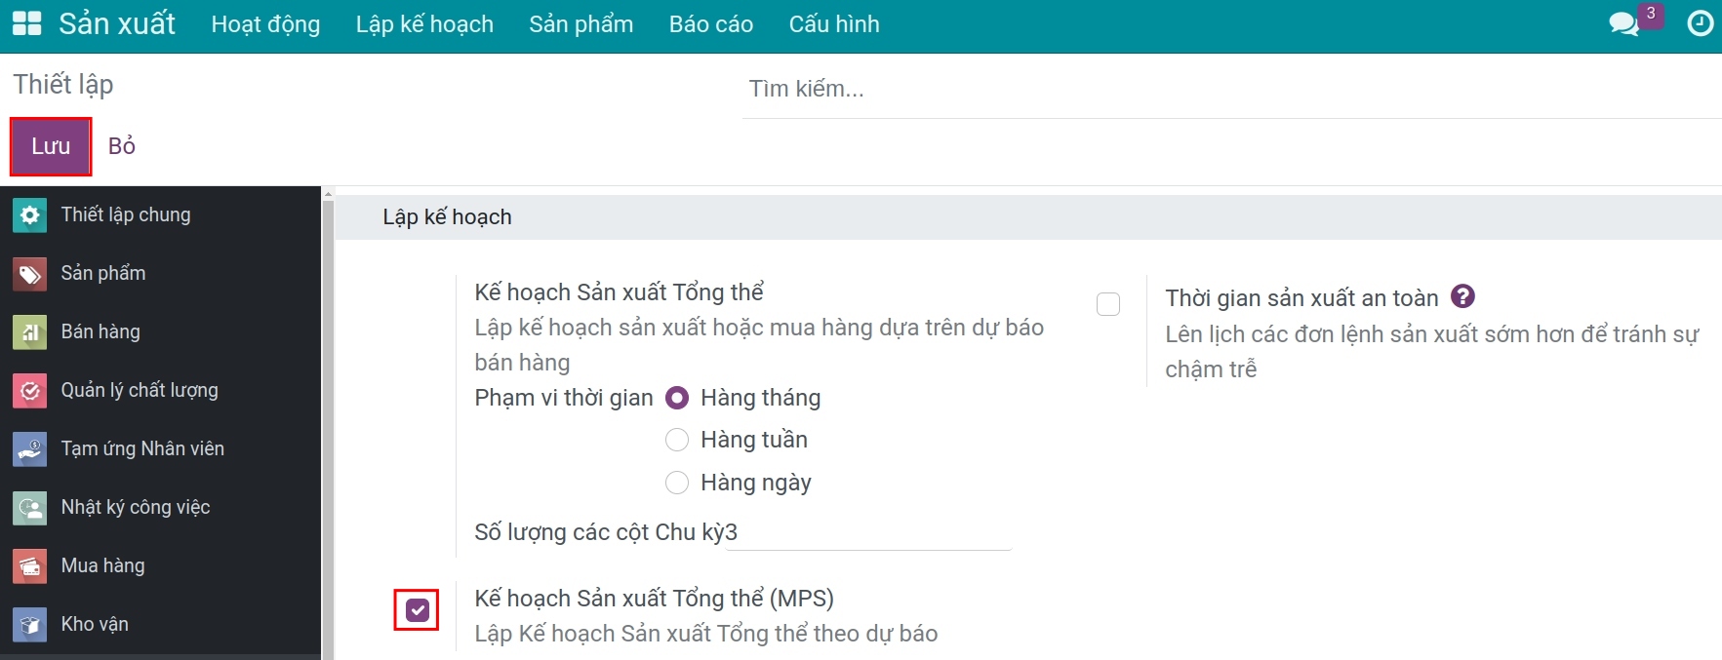Select Hàng ngày radio option
The image size is (1722, 660).
click(x=677, y=483)
